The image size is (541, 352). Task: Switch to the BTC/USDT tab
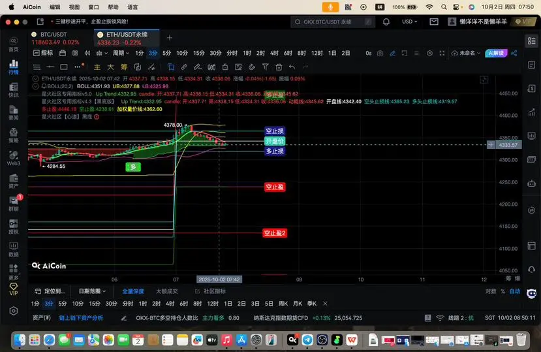tap(61, 39)
